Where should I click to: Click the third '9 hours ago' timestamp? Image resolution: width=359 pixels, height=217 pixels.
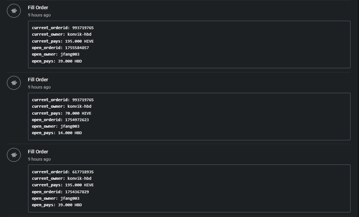39,159
